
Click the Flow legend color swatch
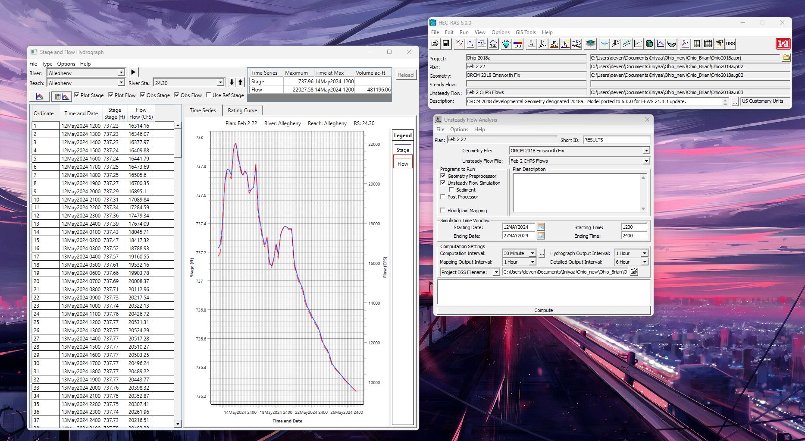tap(403, 157)
